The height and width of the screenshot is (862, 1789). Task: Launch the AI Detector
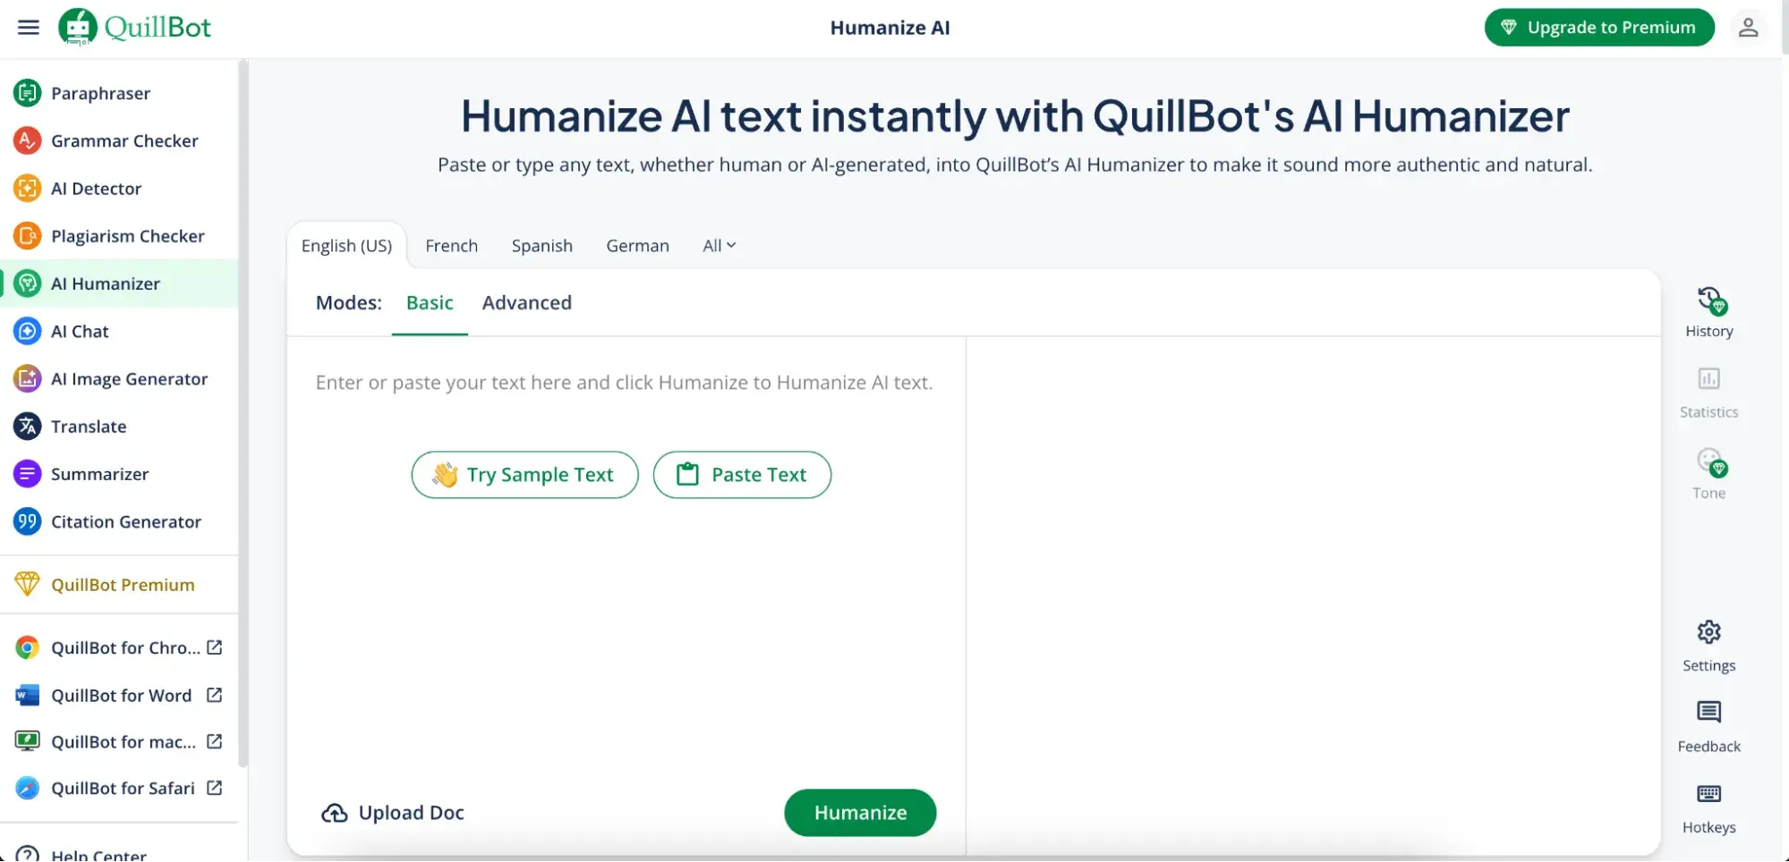(x=97, y=189)
